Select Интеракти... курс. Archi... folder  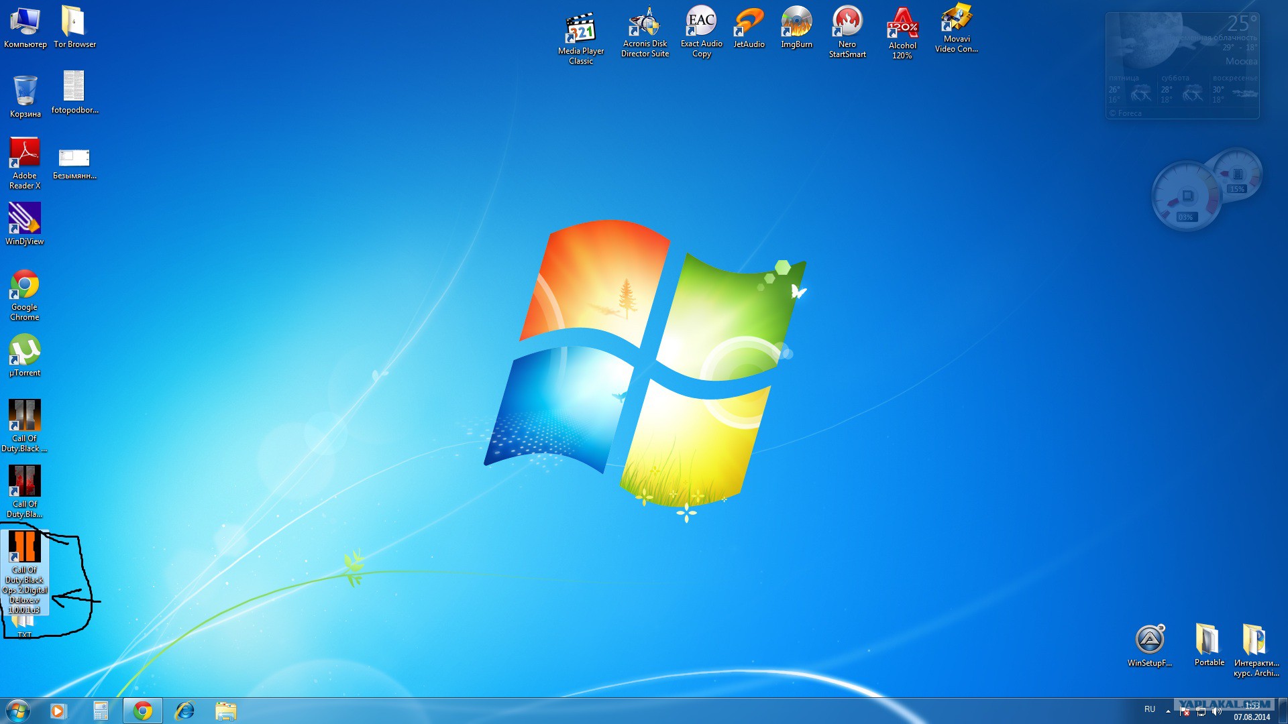(x=1256, y=650)
